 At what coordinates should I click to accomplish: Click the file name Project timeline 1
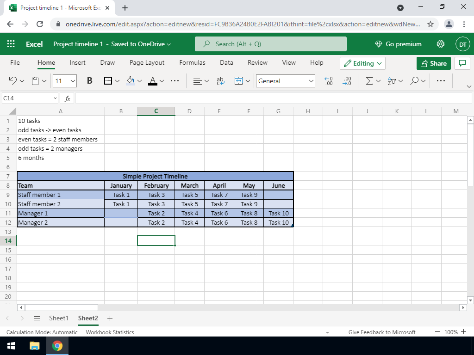tap(78, 44)
